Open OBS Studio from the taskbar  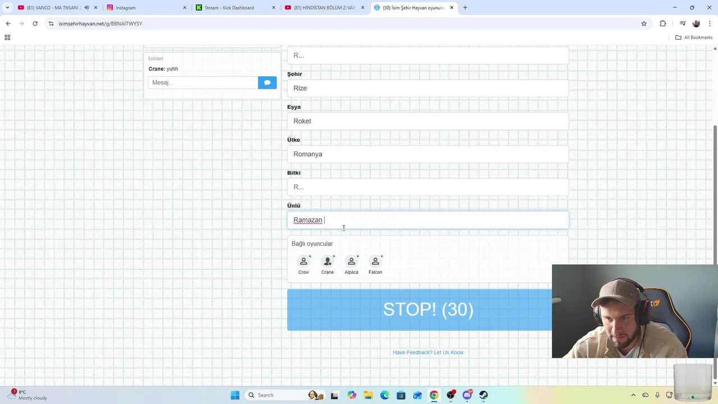450,395
